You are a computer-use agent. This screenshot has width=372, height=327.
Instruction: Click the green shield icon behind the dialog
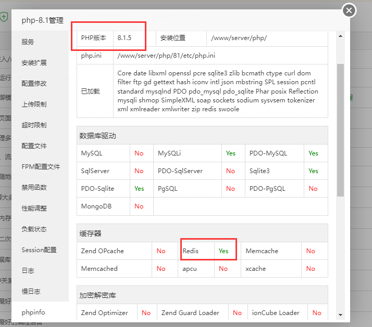tap(4, 17)
